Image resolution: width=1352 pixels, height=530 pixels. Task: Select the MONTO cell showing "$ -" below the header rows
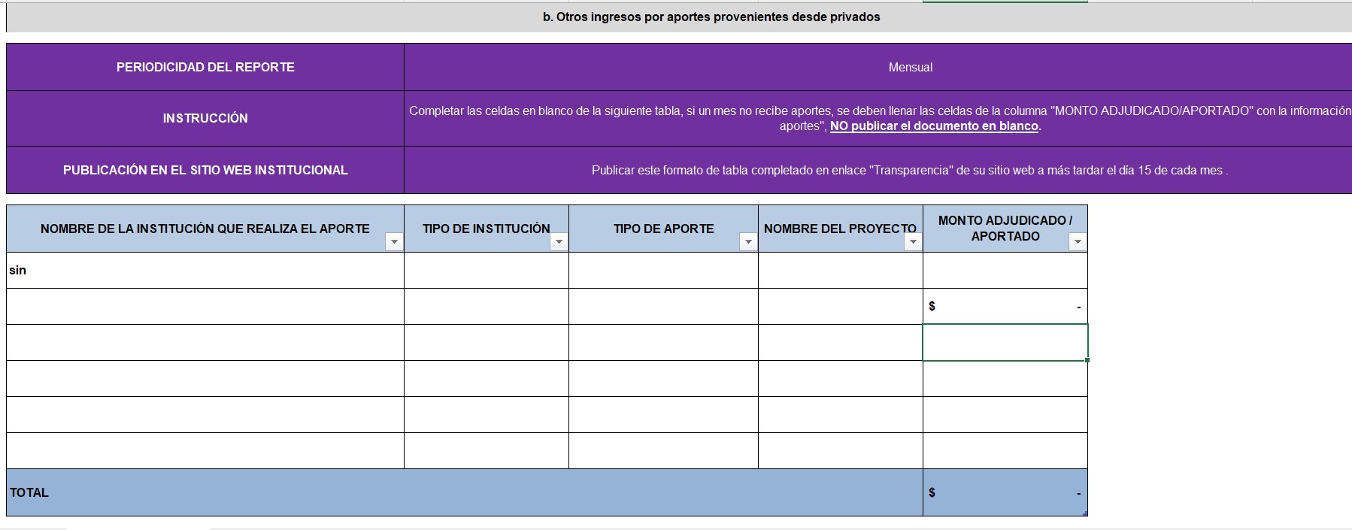click(x=1005, y=307)
